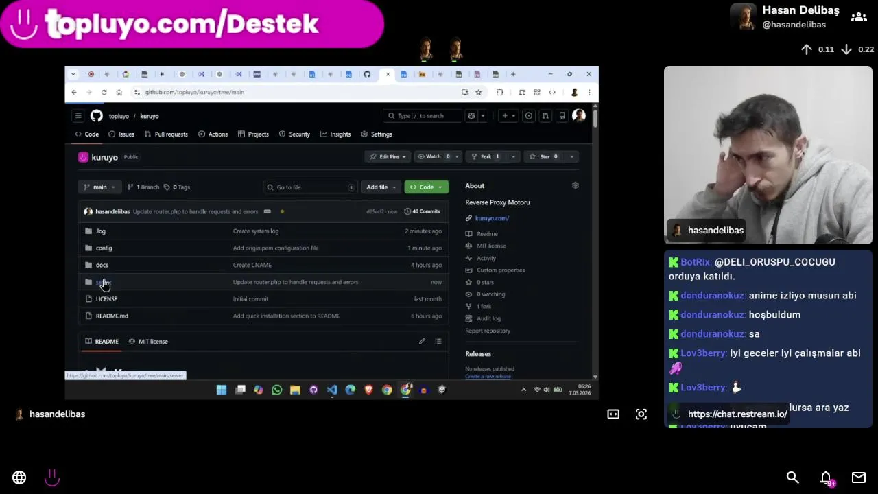Screen dimensions: 878x494
Task: Open pull requests icon in GitHub header
Action: (545, 116)
